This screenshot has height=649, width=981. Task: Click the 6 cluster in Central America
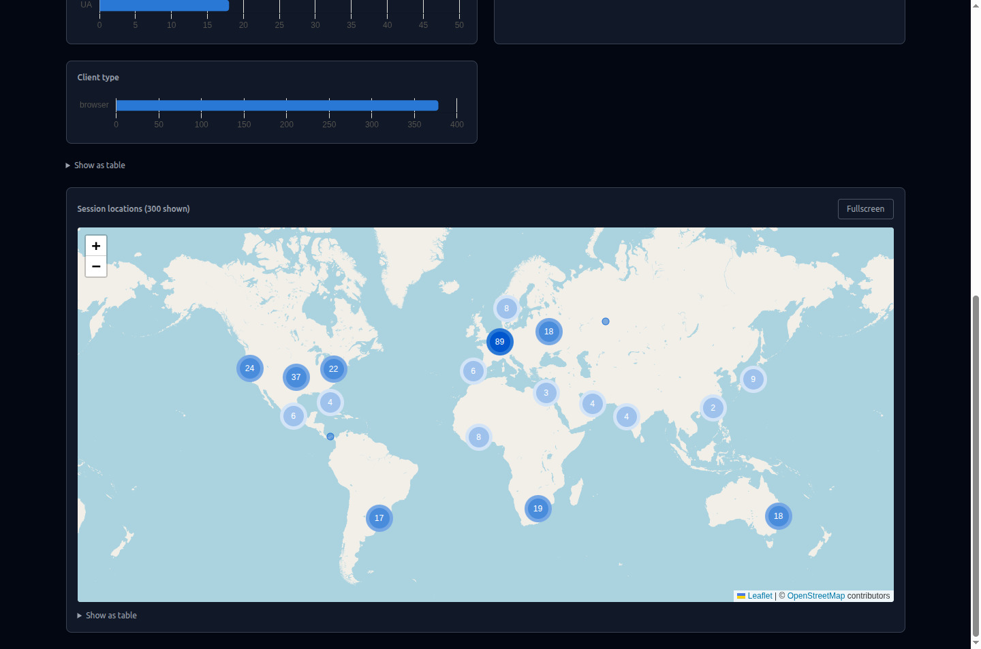(294, 416)
